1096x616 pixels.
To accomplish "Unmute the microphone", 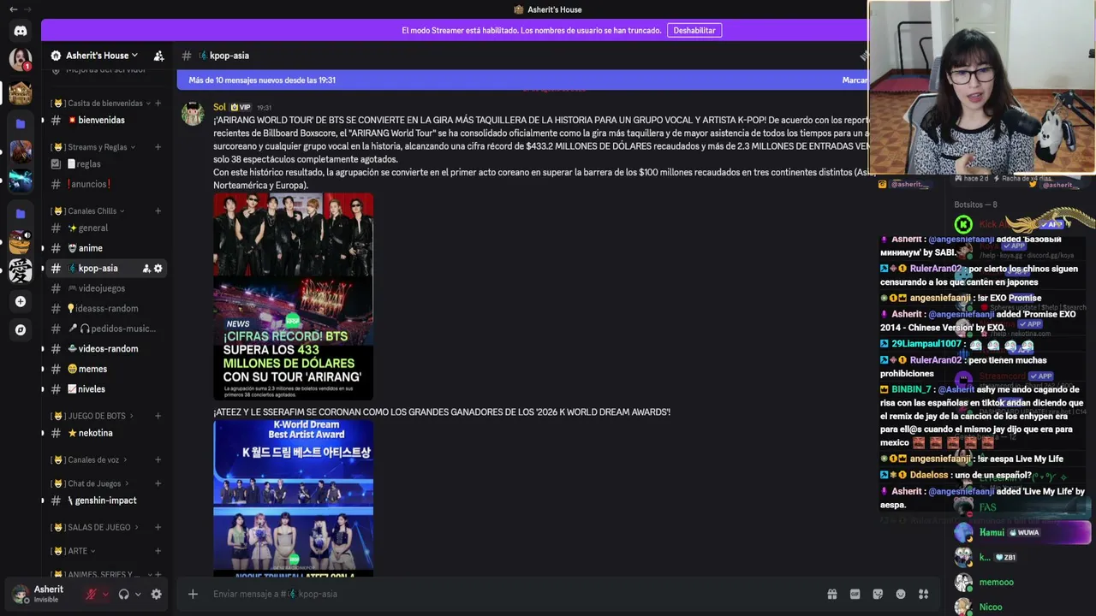I will (91, 594).
